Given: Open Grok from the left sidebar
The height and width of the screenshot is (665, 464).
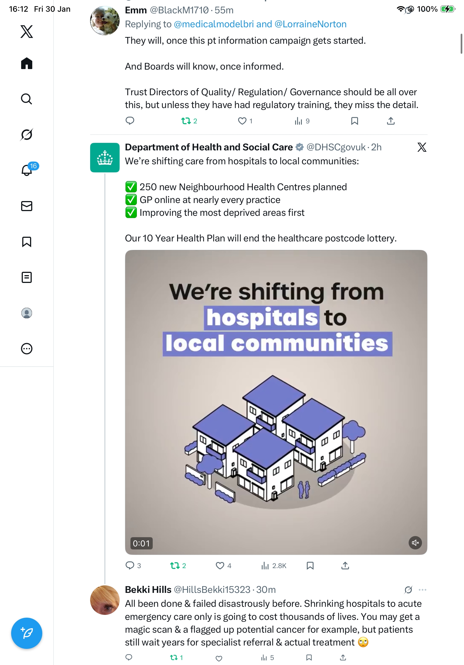Looking at the screenshot, I should pyautogui.click(x=27, y=135).
